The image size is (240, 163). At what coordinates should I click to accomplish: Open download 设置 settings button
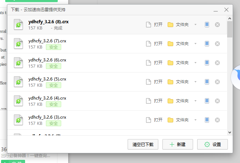pyautogui.click(x=213, y=144)
